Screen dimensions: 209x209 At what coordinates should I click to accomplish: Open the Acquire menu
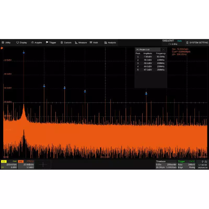tap(36, 43)
